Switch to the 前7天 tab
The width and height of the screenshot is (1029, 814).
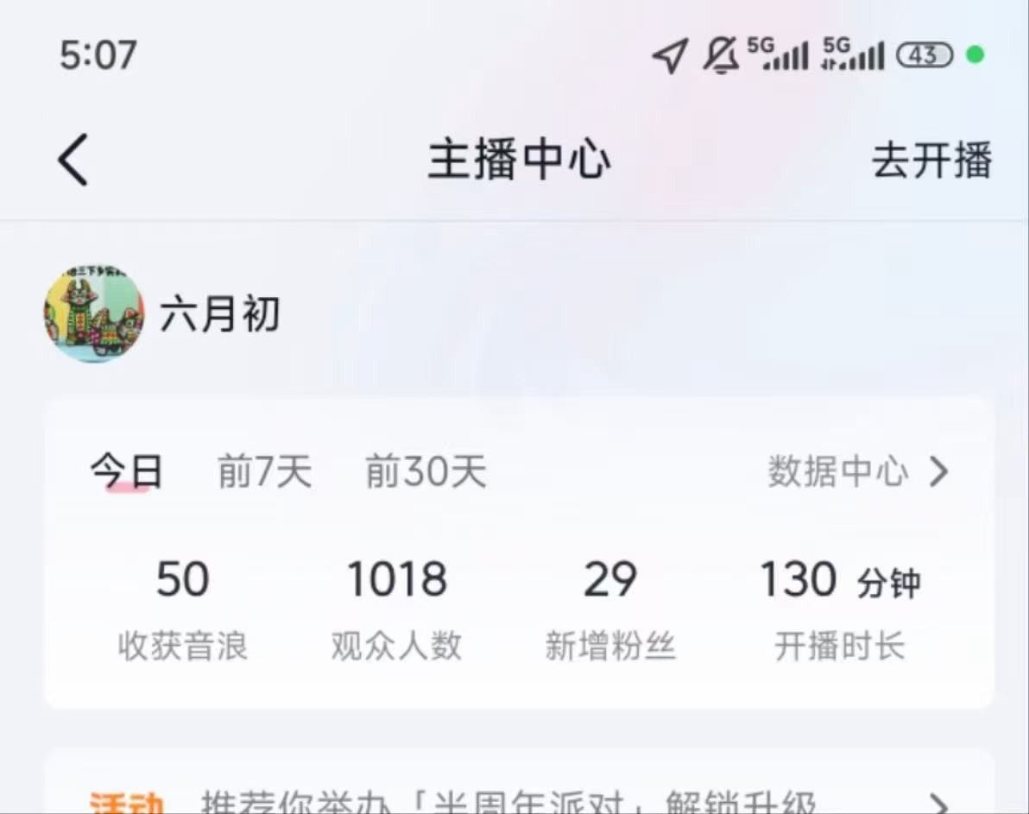(264, 470)
